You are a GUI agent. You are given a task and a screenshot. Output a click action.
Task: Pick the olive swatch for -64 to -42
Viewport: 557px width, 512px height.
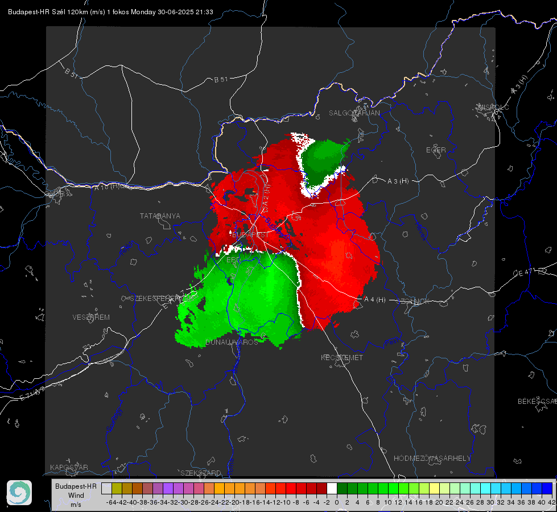click(x=117, y=488)
